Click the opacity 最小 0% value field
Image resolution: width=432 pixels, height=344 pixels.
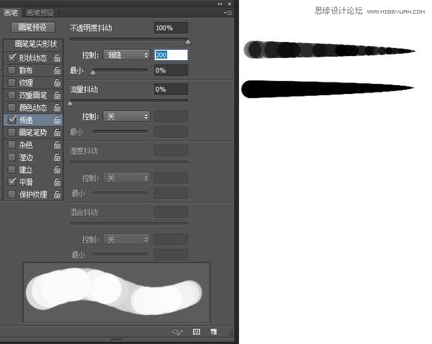click(x=171, y=70)
